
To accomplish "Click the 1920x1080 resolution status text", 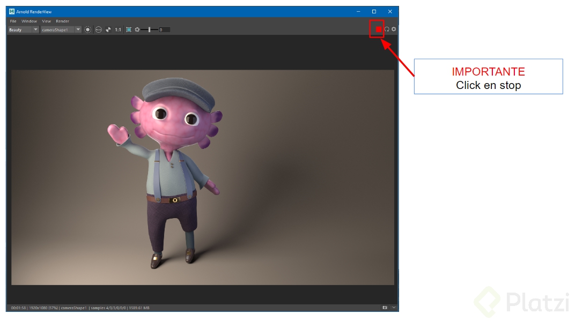I will (x=43, y=308).
